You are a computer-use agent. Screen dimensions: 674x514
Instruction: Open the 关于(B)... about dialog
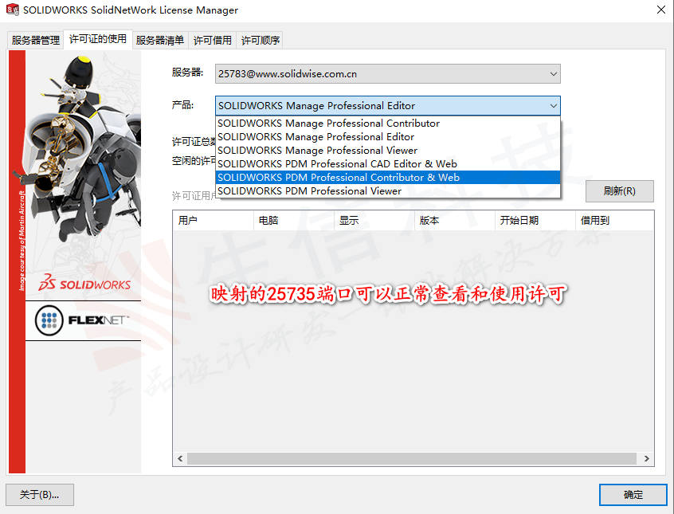coord(40,495)
